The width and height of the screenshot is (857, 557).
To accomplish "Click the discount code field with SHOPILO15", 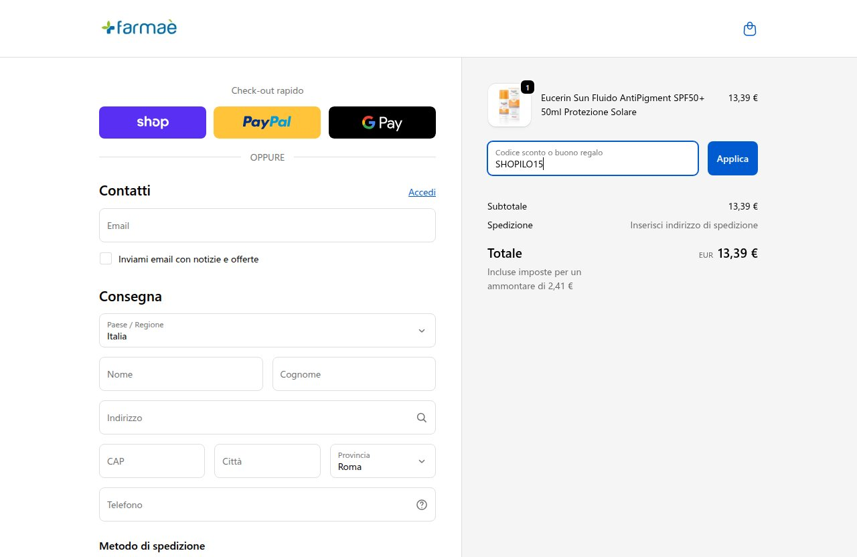I will point(593,159).
